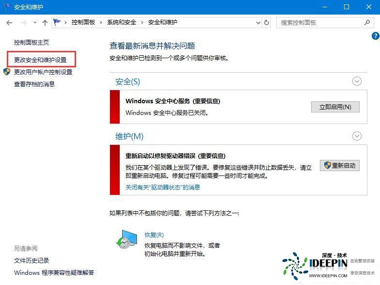Open help with the question mark icon
Image resolution: width=380 pixels, height=285 pixels.
pos(375,36)
